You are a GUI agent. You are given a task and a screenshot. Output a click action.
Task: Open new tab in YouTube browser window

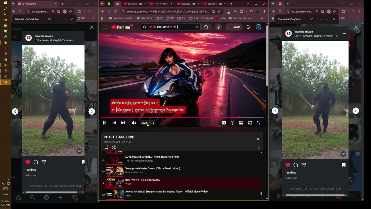pos(231,4)
